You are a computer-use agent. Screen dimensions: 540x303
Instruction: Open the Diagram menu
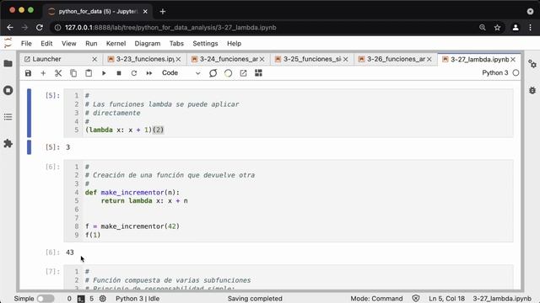[148, 44]
